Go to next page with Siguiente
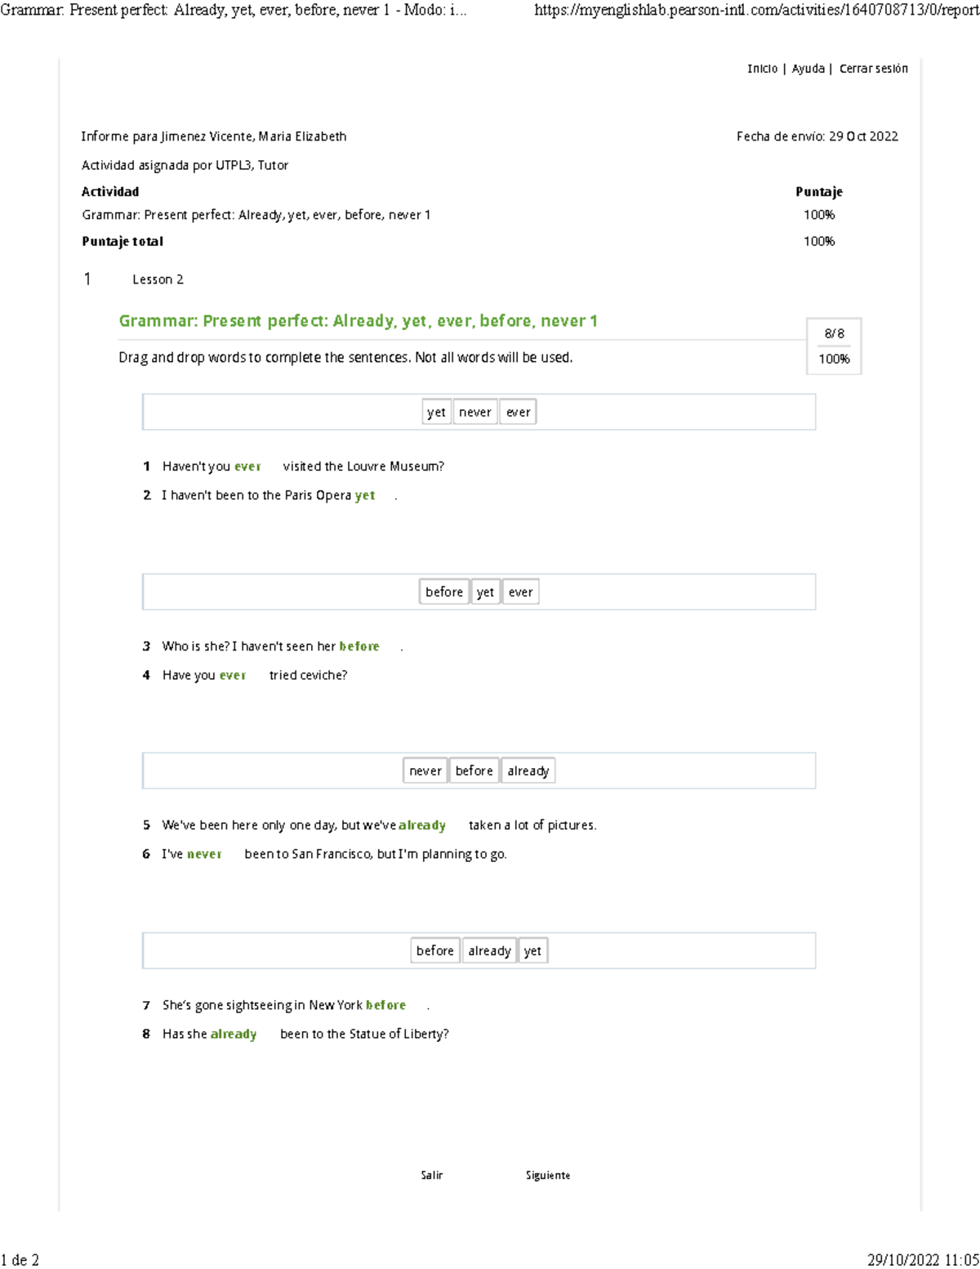 pos(548,1175)
